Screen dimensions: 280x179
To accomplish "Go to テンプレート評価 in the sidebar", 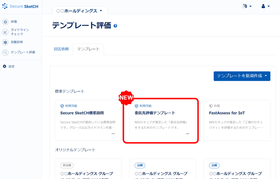I will (x=23, y=52).
